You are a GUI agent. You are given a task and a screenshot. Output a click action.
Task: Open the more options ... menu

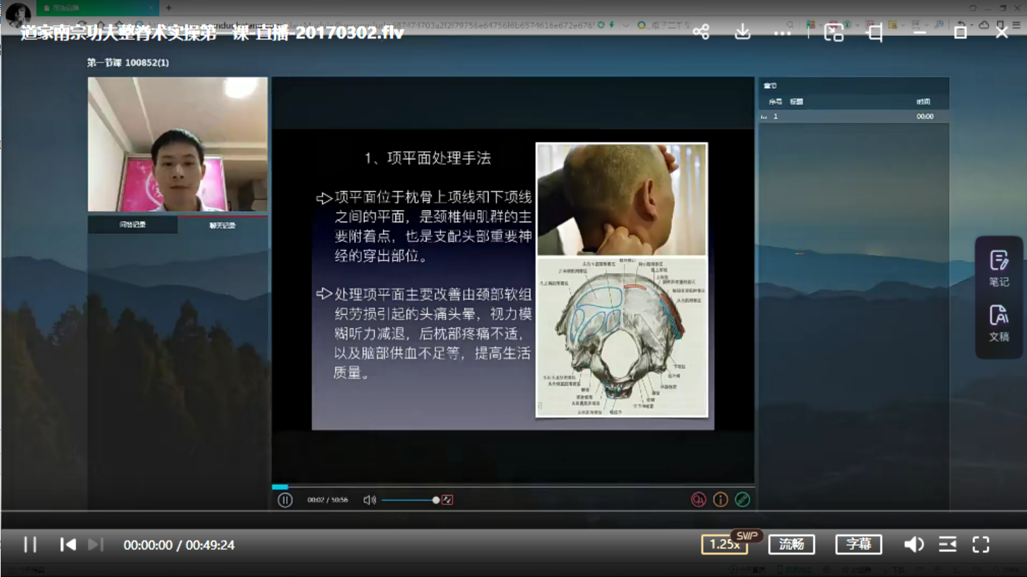pyautogui.click(x=782, y=32)
